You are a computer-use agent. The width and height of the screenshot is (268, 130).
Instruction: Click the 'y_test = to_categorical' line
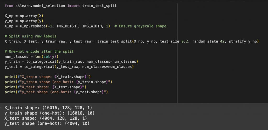point(69,67)
